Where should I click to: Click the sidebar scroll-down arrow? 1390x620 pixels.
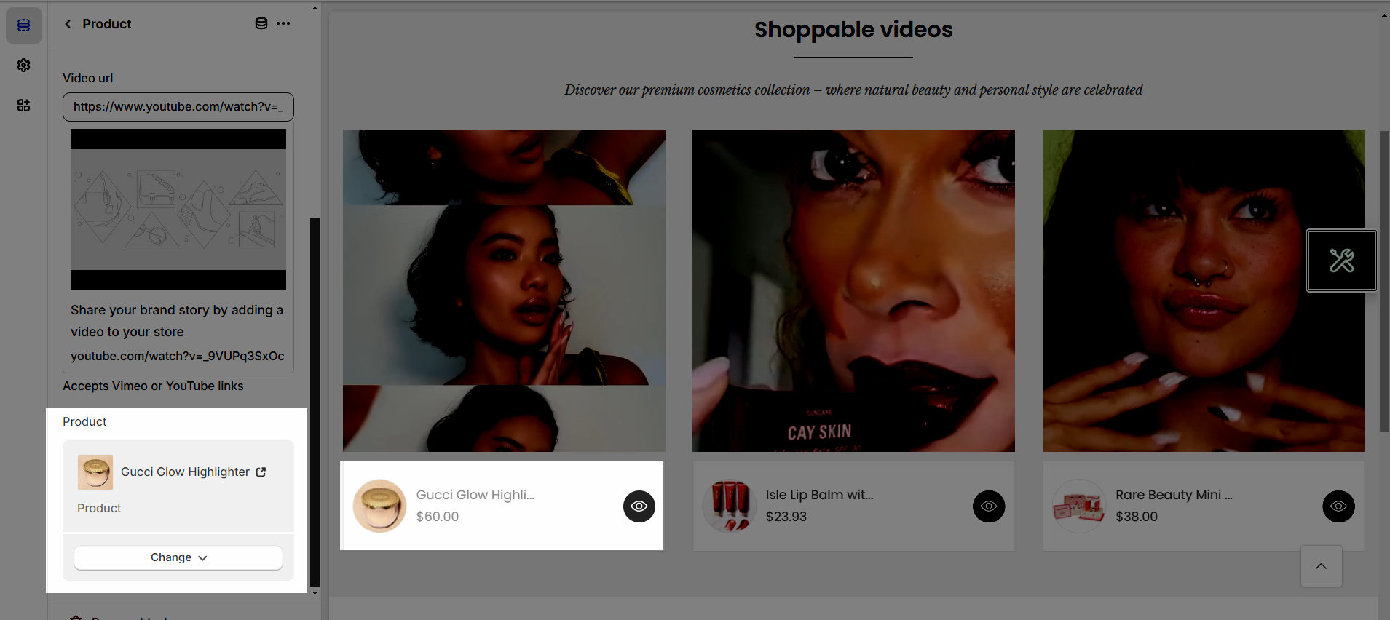pyautogui.click(x=315, y=593)
